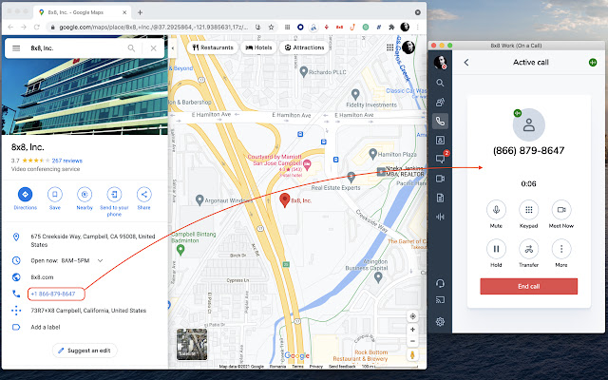Open the call keypad
The width and height of the screenshot is (608, 380).
coord(528,210)
